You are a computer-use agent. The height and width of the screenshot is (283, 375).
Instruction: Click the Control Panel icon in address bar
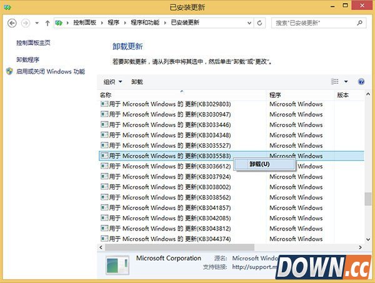click(59, 23)
